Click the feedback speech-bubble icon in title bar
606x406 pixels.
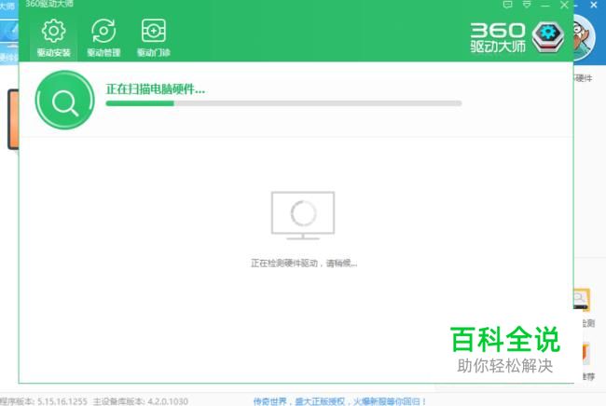click(507, 5)
